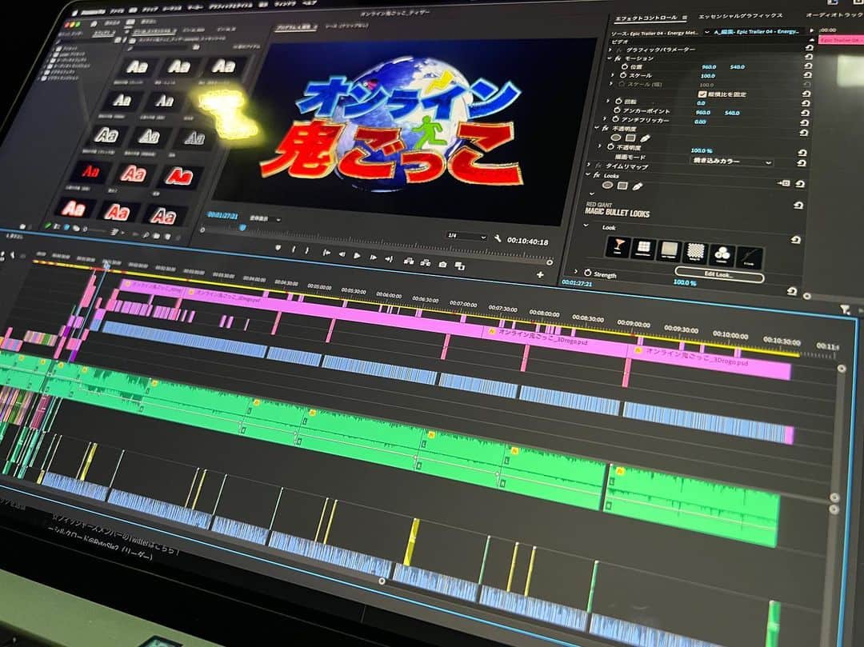Toggle the 回転 stopwatch animation
Viewport: 864px width, 647px height.
tap(618, 102)
